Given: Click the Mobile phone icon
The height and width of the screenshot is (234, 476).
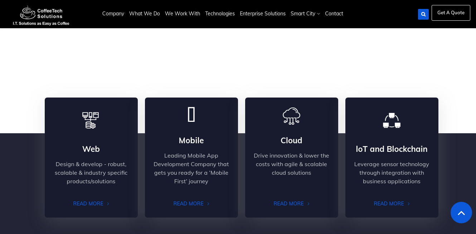Looking at the screenshot, I should (191, 115).
